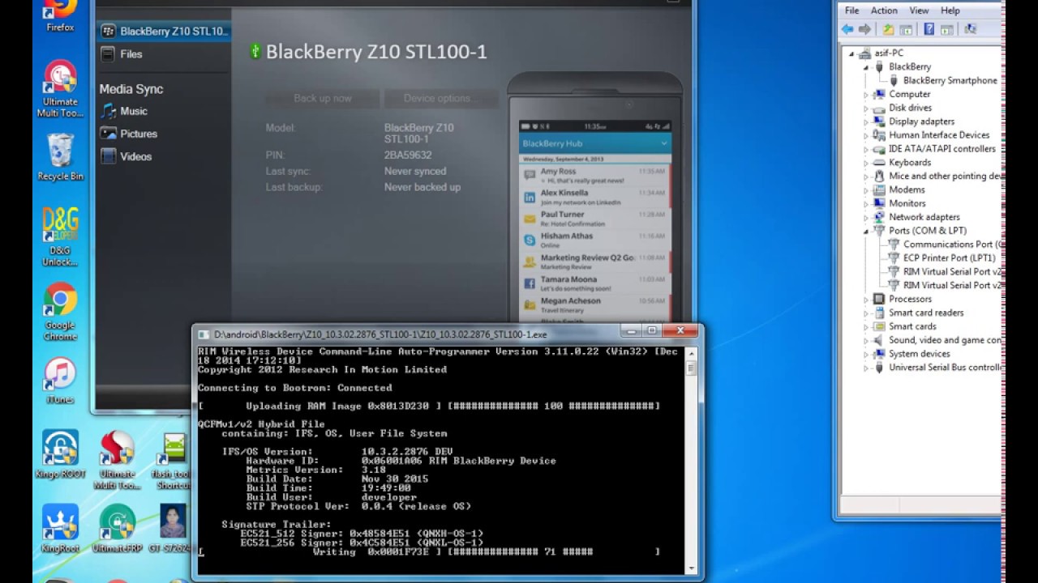Click the action pane icon right of Help
This screenshot has width=1038, height=583.
click(x=946, y=29)
